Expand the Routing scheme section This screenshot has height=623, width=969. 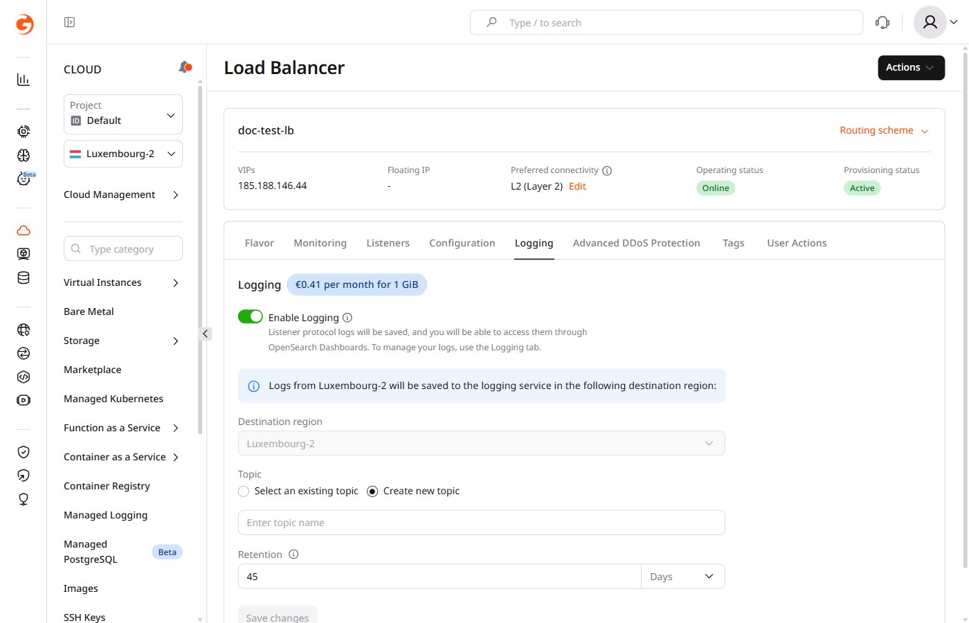884,130
